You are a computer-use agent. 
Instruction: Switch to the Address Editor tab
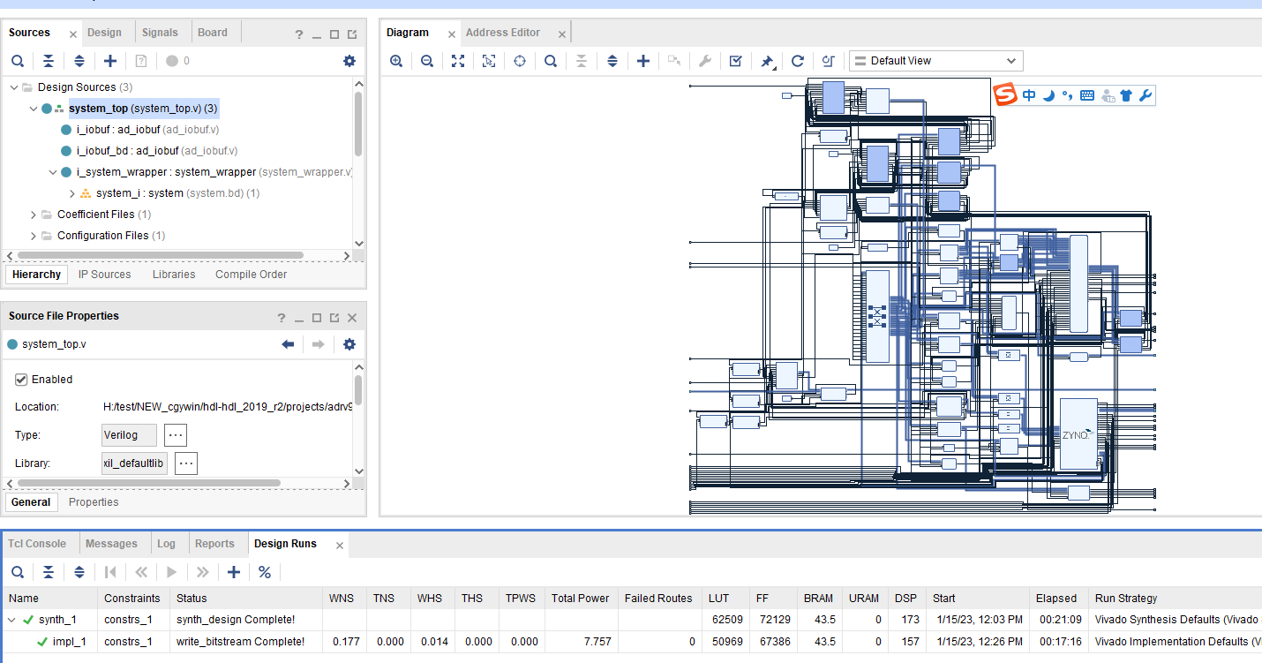point(502,33)
